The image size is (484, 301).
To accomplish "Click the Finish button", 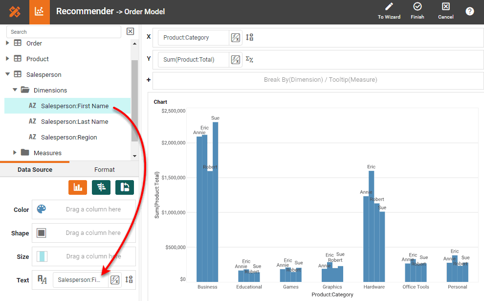I will tap(417, 11).
